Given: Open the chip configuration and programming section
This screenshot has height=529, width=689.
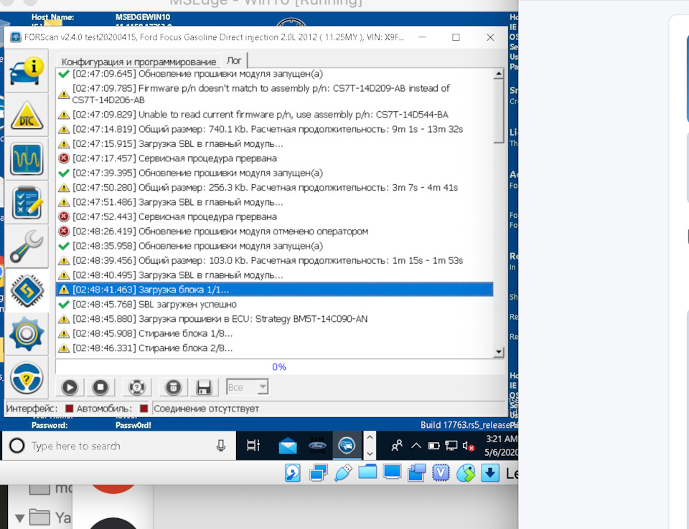Looking at the screenshot, I should tap(27, 290).
